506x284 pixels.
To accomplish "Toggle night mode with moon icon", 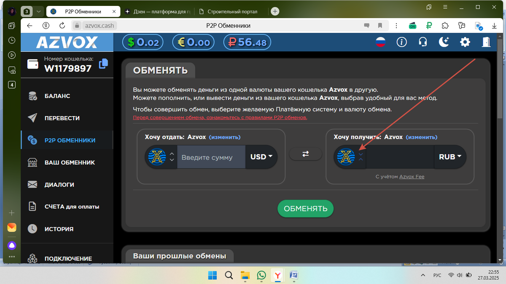I will [444, 42].
